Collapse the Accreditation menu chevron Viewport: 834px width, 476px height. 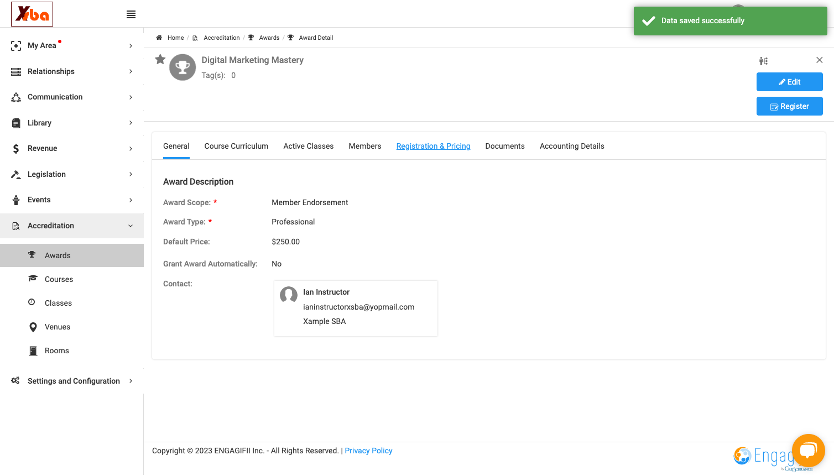tap(131, 226)
